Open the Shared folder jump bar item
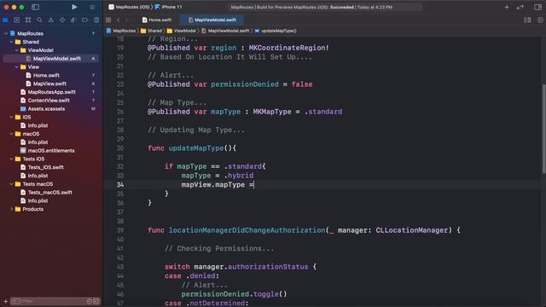Screen dimensions: 546x307 [152, 31]
